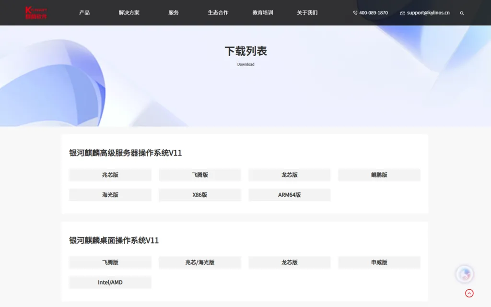Click the 银河麒麟桌面操作系统V11 heading
Viewport: 491px width, 307px height.
[x=114, y=240]
